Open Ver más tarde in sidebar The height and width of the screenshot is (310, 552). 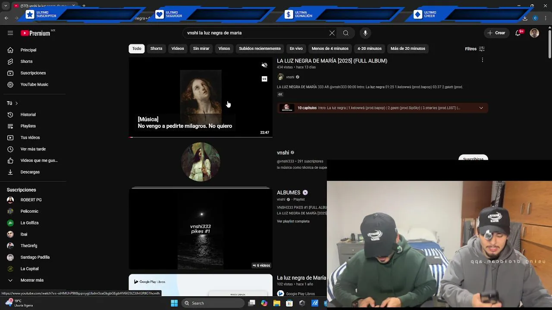click(x=33, y=149)
